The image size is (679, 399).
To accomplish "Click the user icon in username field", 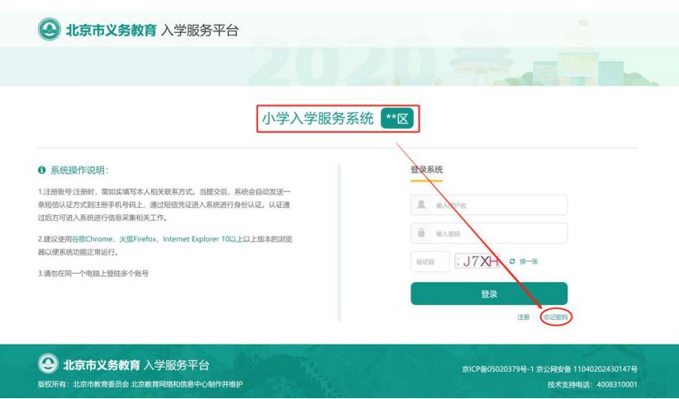I will coord(421,205).
